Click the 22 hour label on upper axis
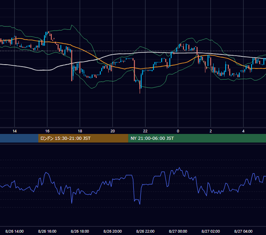 (146, 131)
